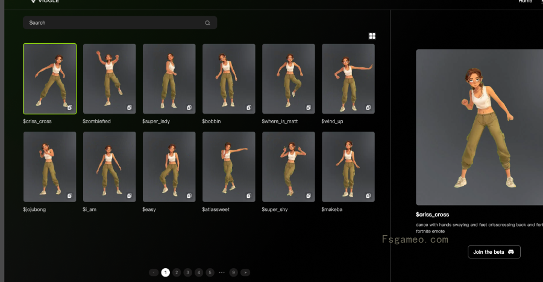Image resolution: width=543 pixels, height=282 pixels.
Task: Open pagination page 4
Action: [199, 272]
